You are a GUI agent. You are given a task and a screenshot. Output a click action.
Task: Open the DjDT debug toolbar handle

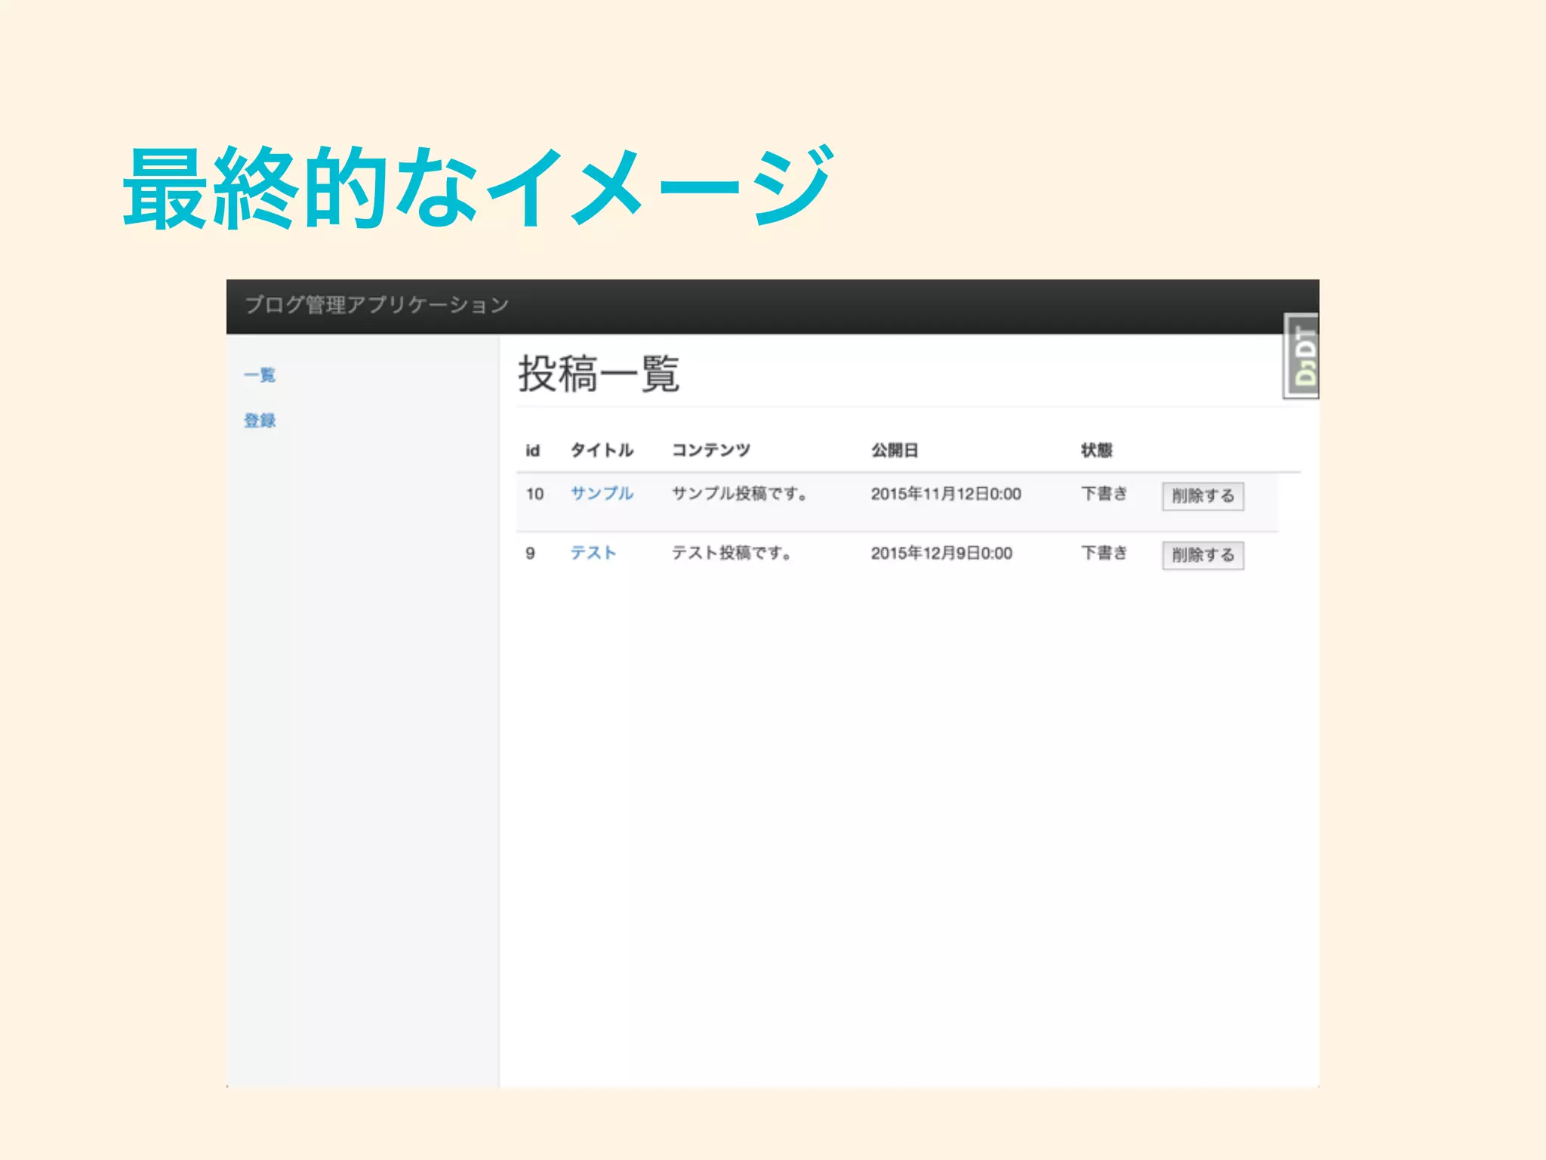pos(1301,356)
